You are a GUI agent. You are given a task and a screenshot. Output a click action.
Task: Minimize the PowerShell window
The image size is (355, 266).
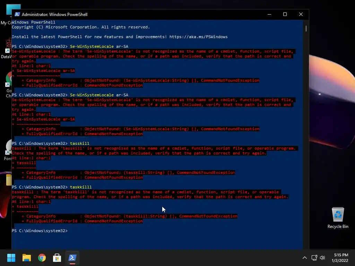(x=269, y=14)
